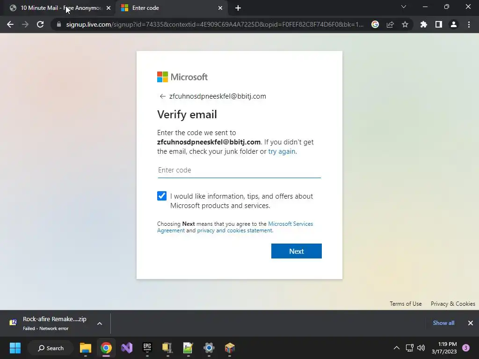Click the 'try again' link

pyautogui.click(x=282, y=151)
